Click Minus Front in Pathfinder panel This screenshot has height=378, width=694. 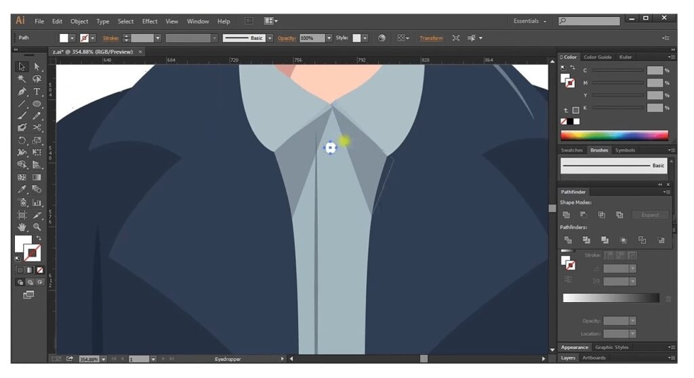tap(584, 215)
